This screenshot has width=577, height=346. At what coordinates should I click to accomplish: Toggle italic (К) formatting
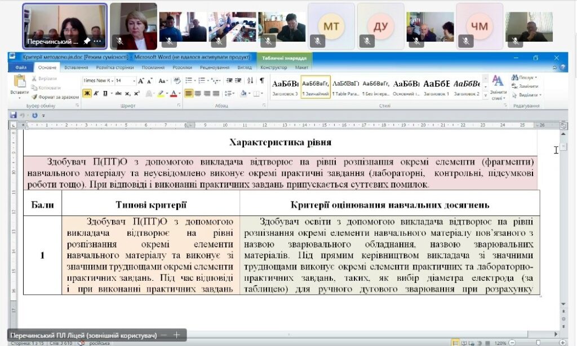pyautogui.click(x=96, y=93)
